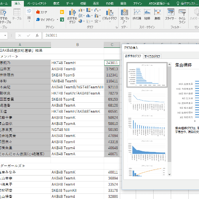Expand the pie chart dropdown arrow
The width and height of the screenshot is (199, 199).
click(84, 21)
